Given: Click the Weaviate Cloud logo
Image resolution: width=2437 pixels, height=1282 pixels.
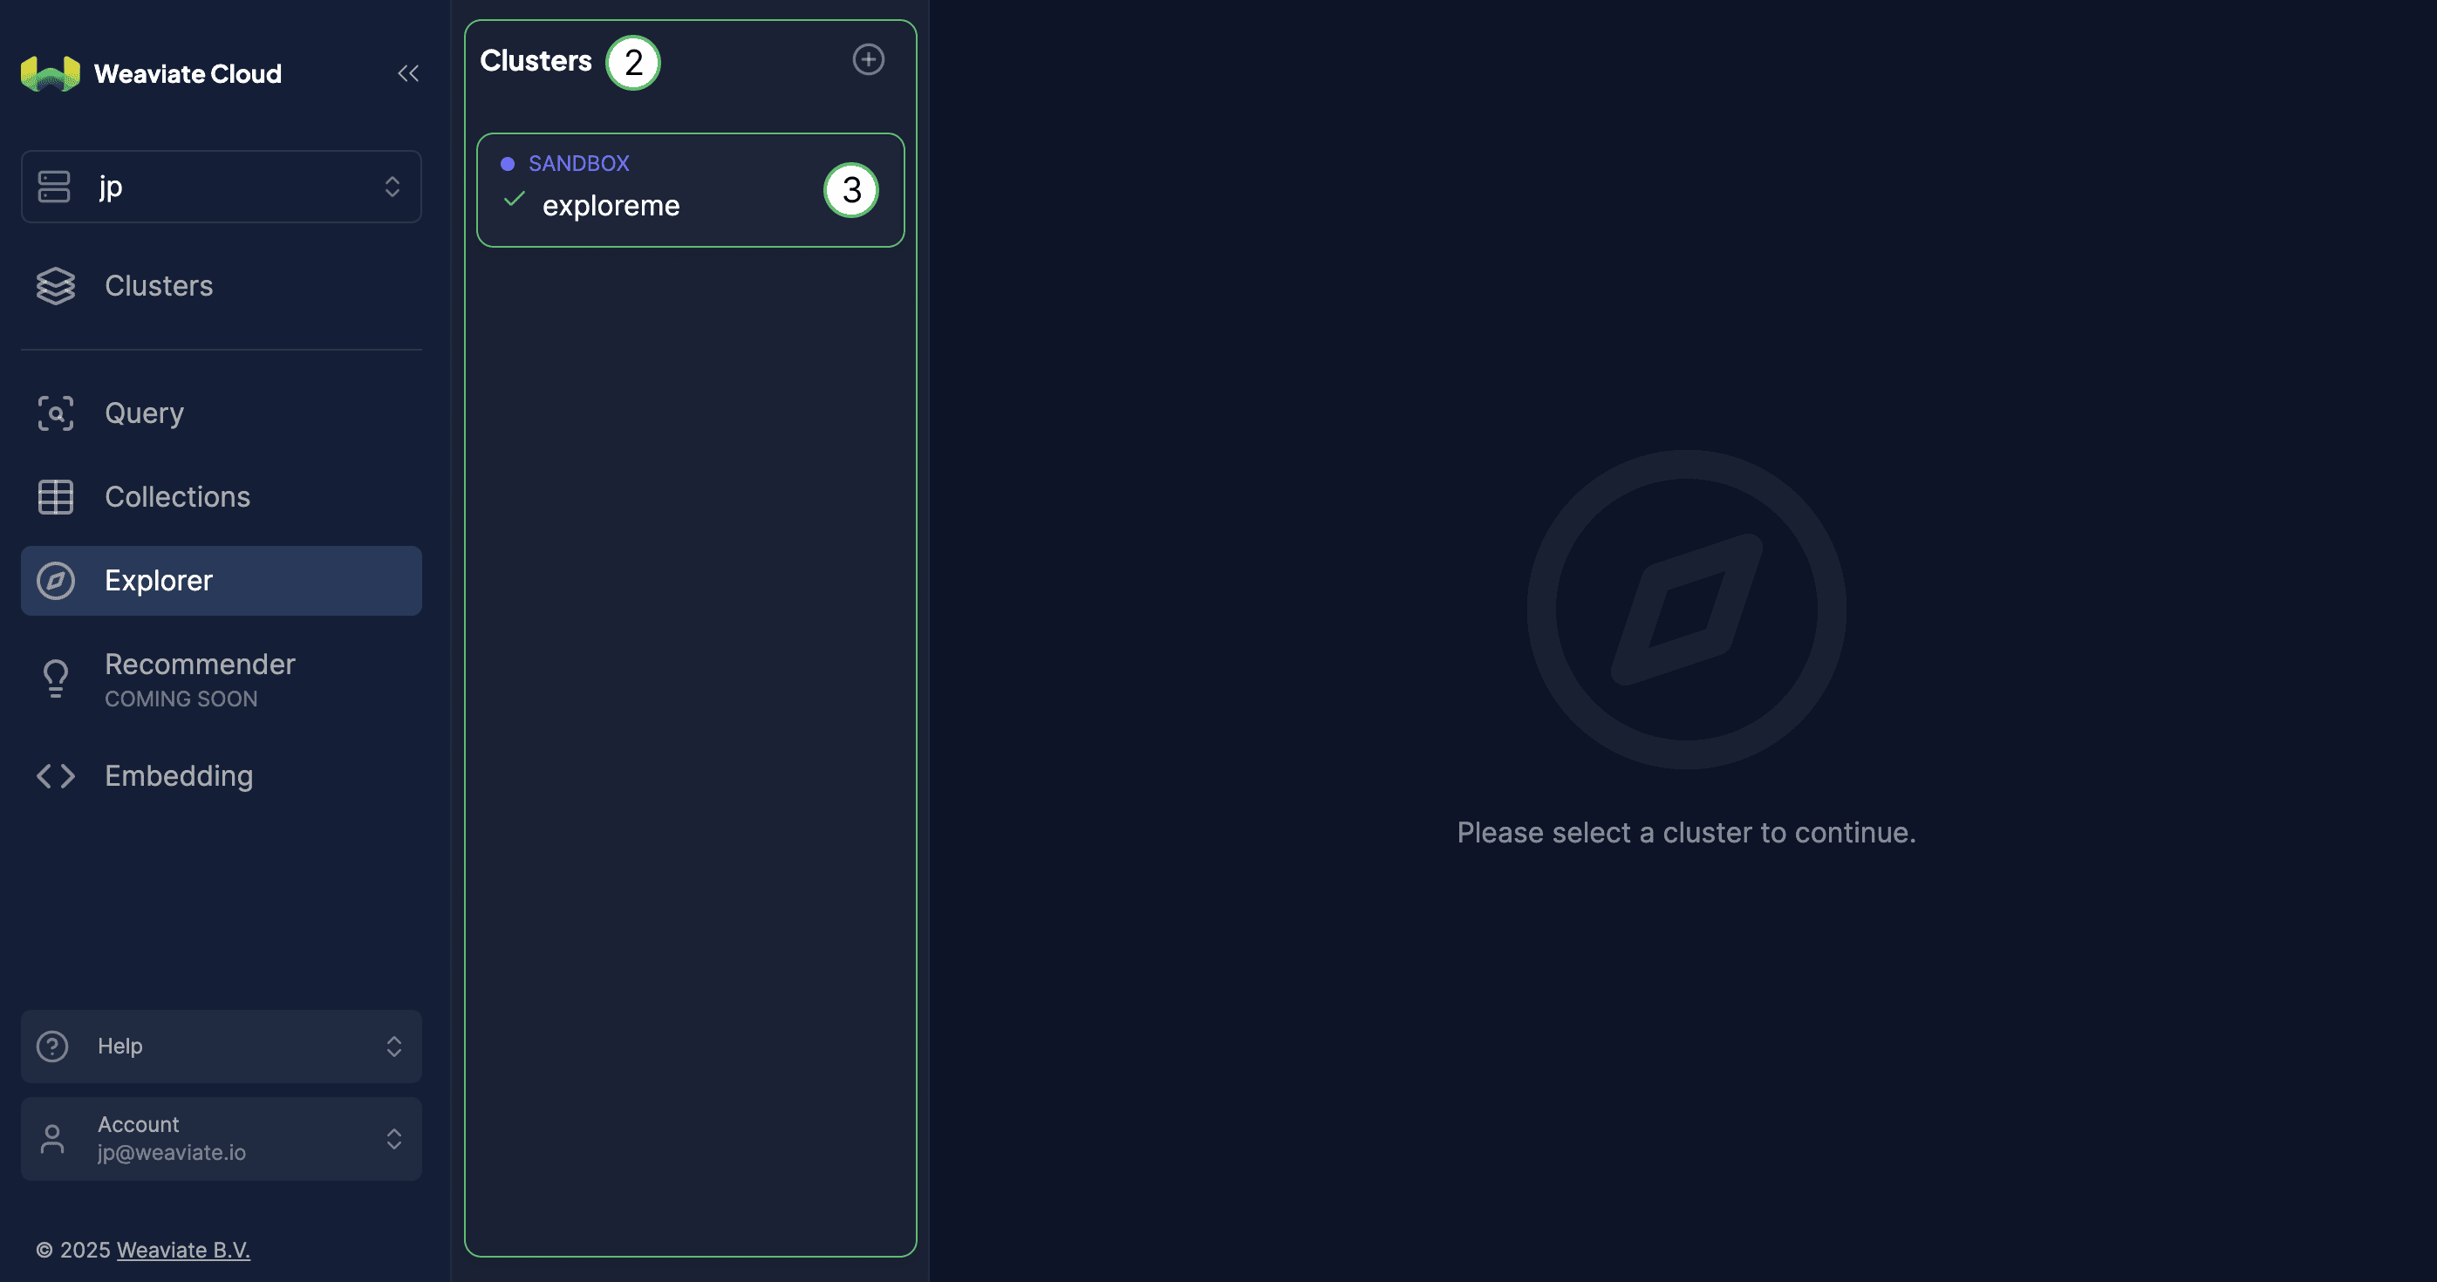Looking at the screenshot, I should (50, 74).
